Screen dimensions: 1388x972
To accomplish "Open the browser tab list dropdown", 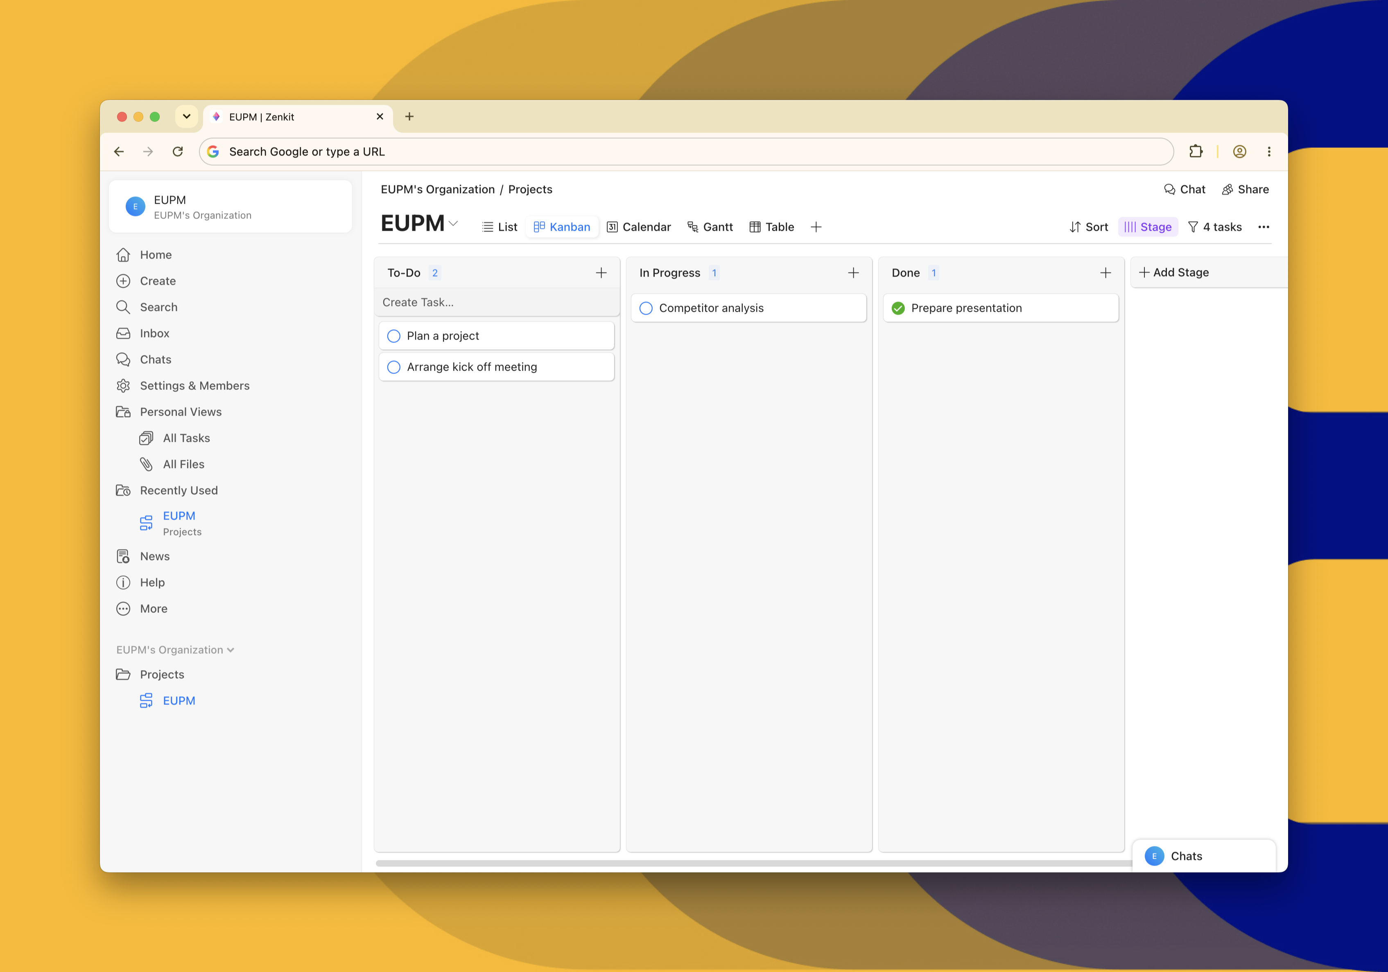I will (x=186, y=117).
